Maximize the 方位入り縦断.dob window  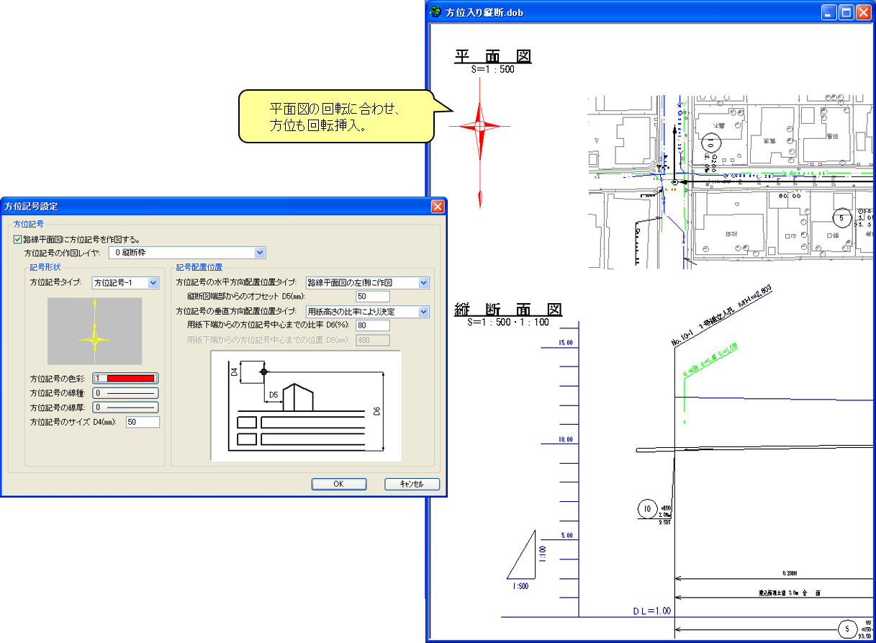pos(846,12)
